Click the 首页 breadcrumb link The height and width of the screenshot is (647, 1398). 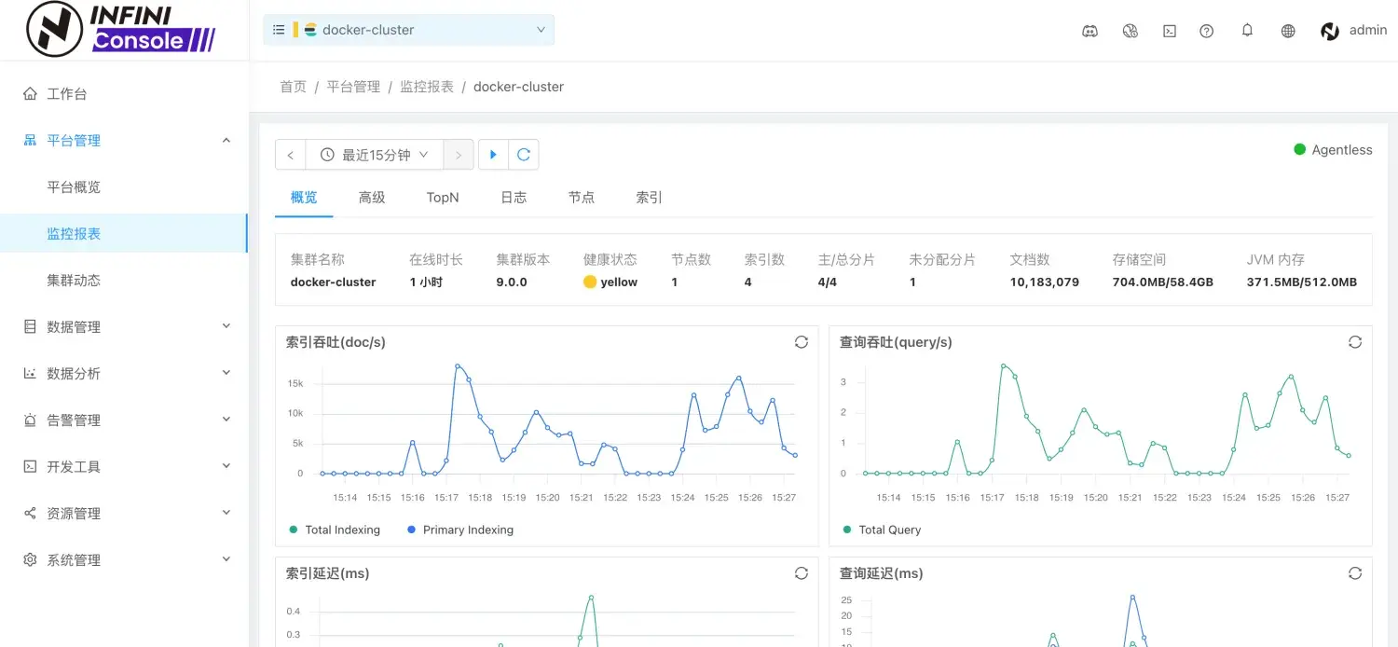293,86
